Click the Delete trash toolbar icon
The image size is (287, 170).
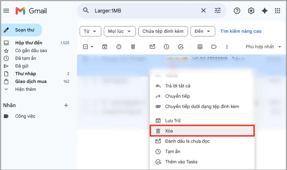coord(133,47)
